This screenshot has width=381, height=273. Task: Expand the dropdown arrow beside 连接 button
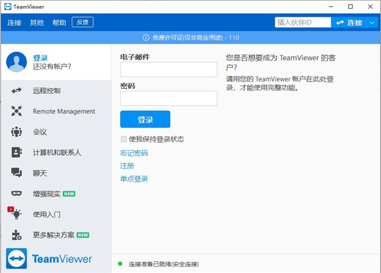(x=372, y=23)
